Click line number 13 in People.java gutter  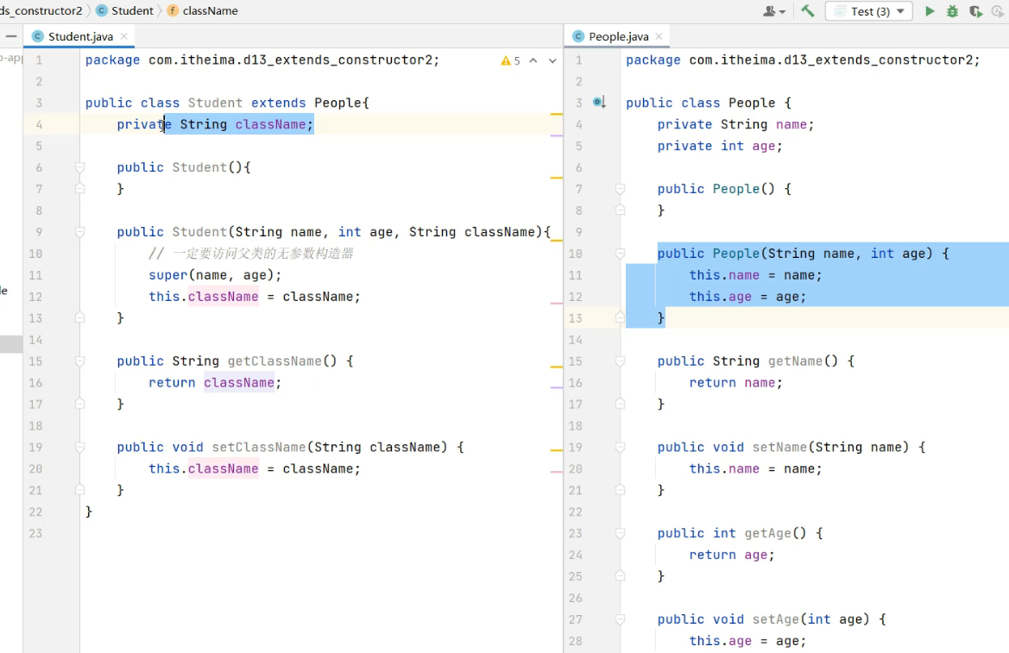coord(575,318)
